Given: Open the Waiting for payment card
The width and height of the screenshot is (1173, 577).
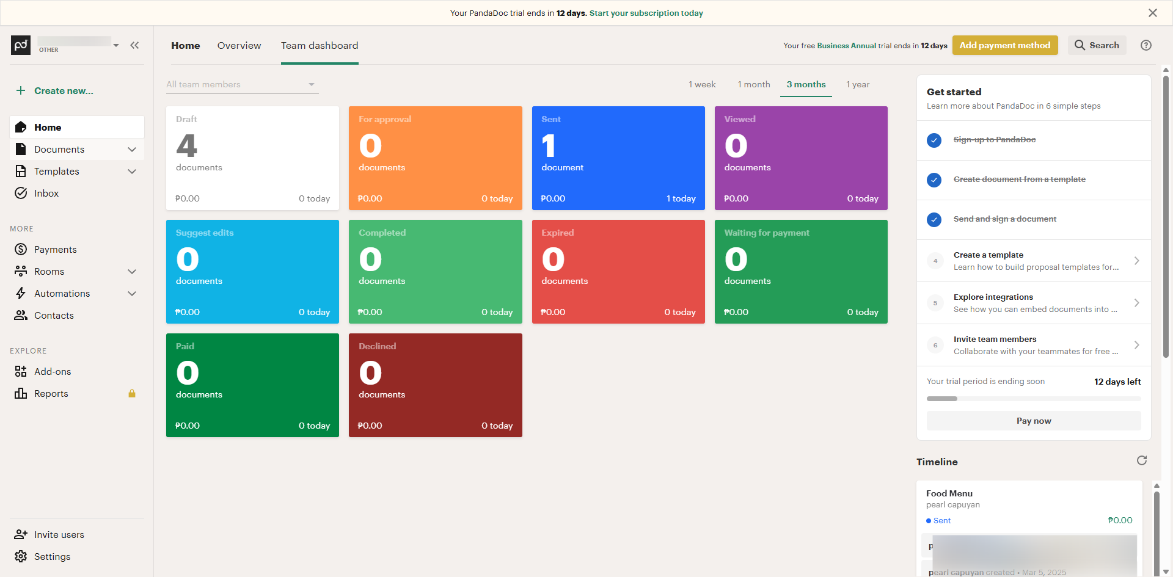Looking at the screenshot, I should click(801, 272).
